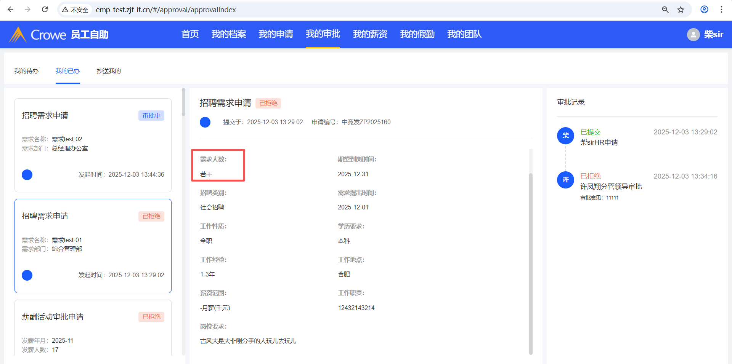Click the 期望到岗时间 value 2025-12-31
The height and width of the screenshot is (364, 732).
click(353, 174)
